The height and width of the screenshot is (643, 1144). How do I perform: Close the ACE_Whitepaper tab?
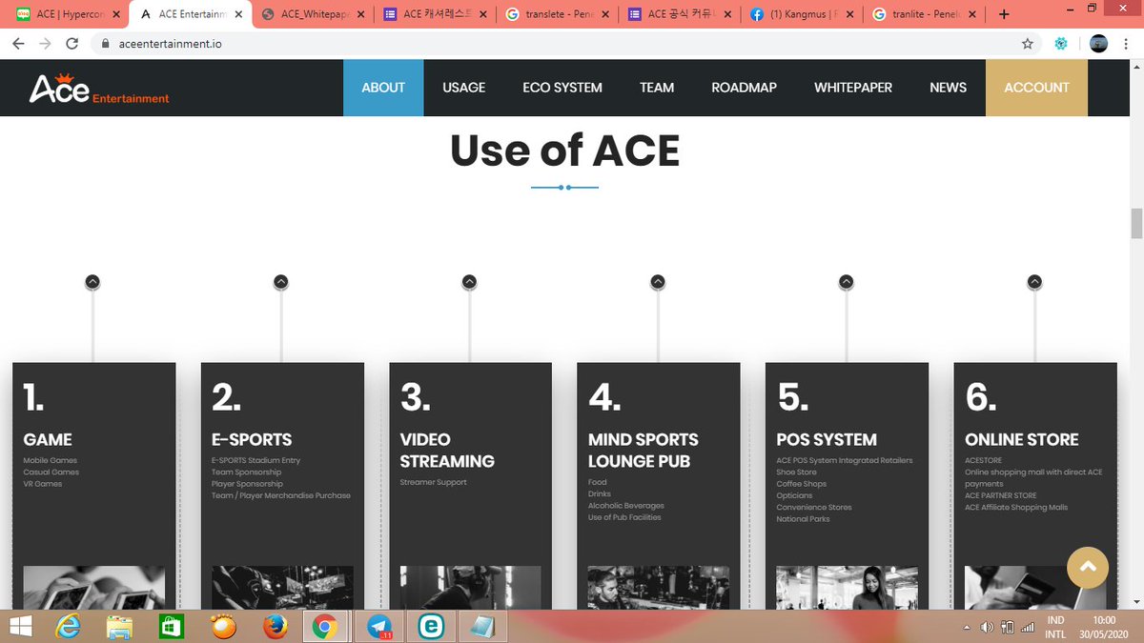pyautogui.click(x=360, y=14)
